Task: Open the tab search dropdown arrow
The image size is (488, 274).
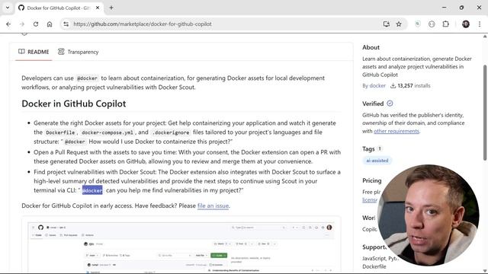Action: pyautogui.click(x=8, y=8)
